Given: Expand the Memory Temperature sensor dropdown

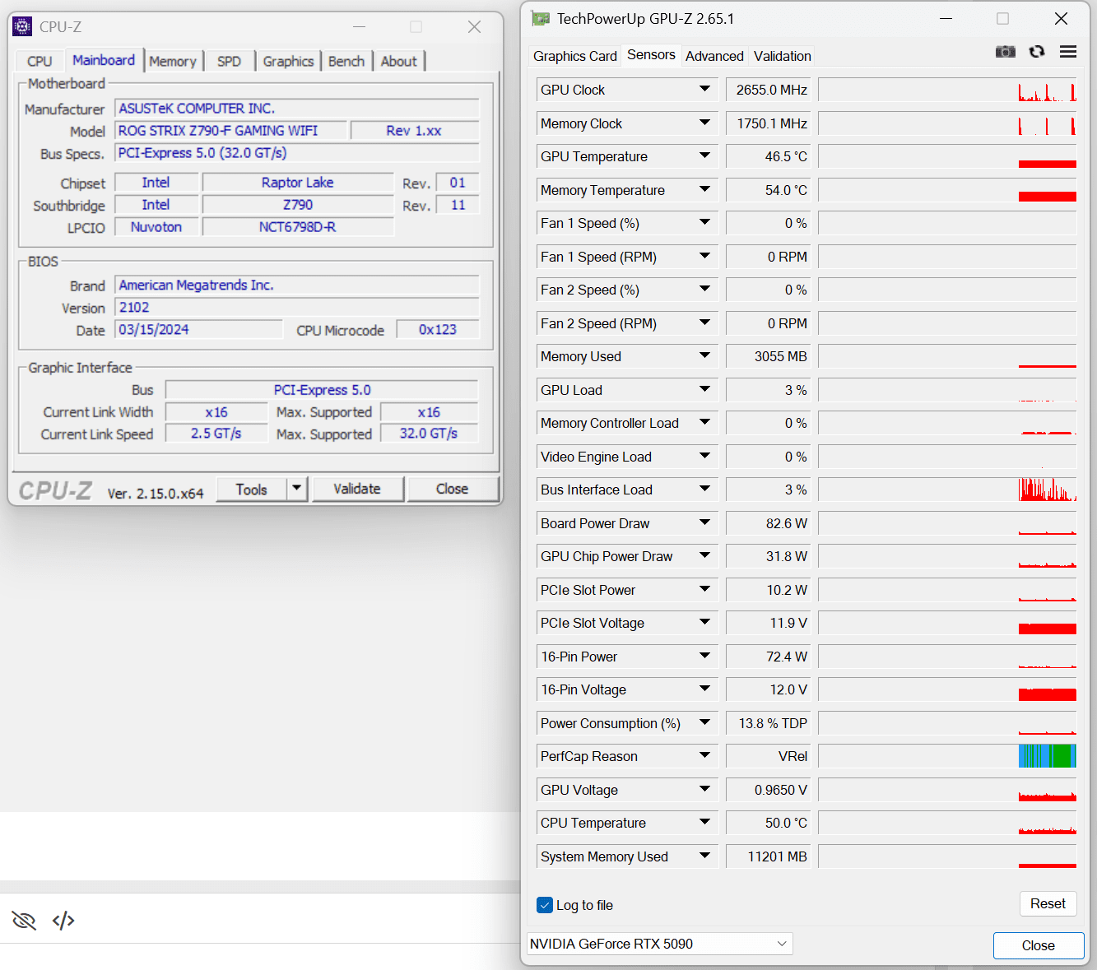Looking at the screenshot, I should tap(704, 189).
